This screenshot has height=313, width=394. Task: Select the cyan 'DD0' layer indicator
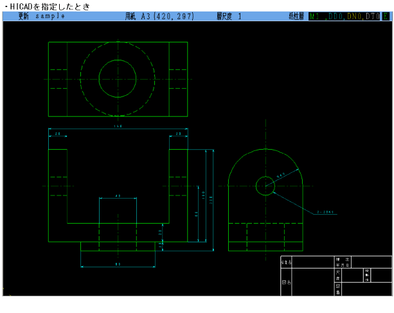[x=336, y=16]
